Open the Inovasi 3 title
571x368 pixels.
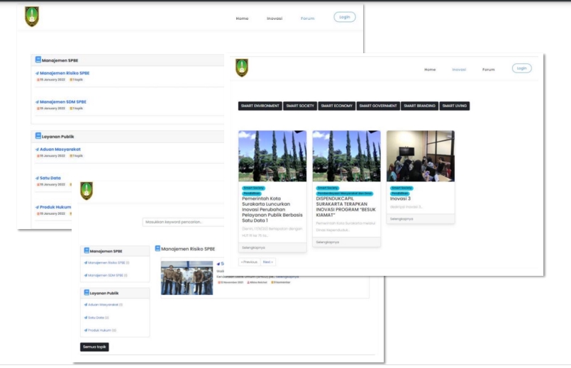pyautogui.click(x=400, y=199)
